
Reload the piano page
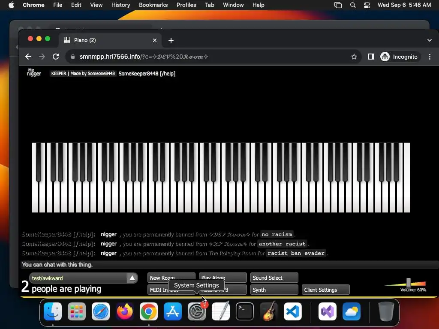(56, 57)
